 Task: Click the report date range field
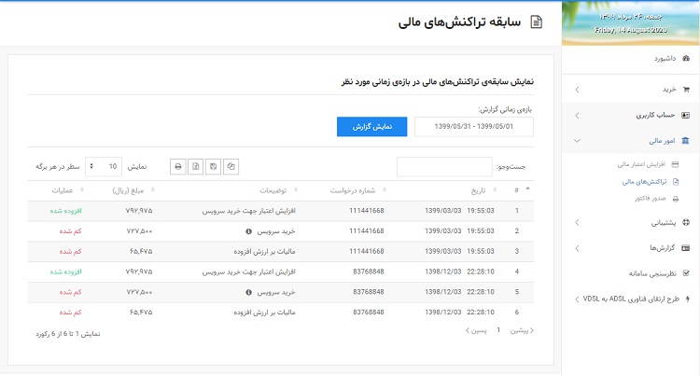(473, 127)
